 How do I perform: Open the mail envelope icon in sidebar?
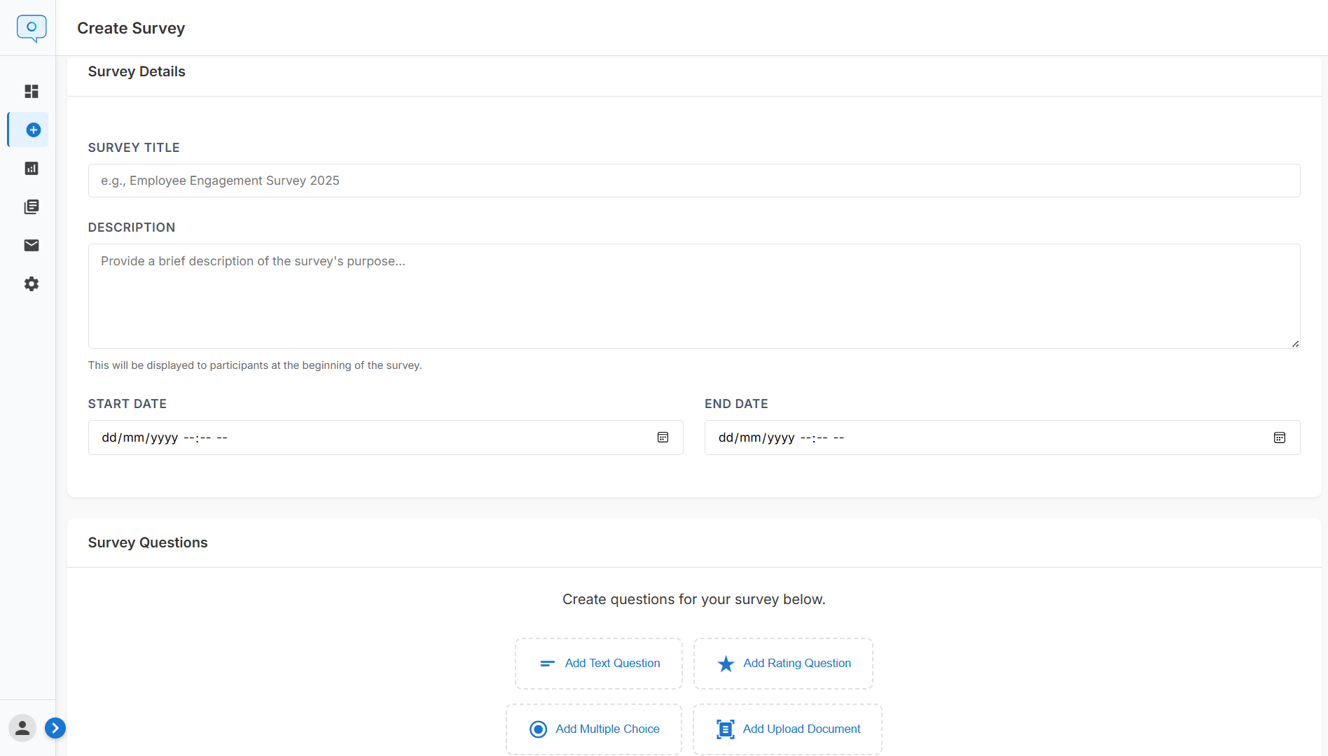[32, 246]
